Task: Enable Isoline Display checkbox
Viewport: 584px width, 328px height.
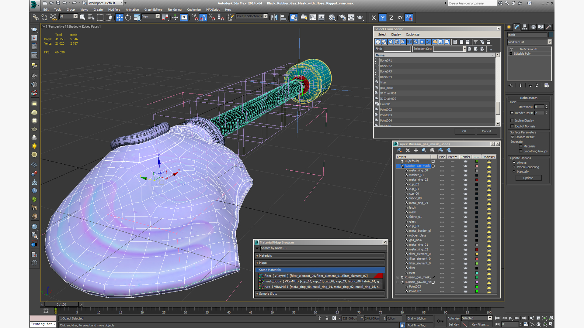Action: click(512, 121)
